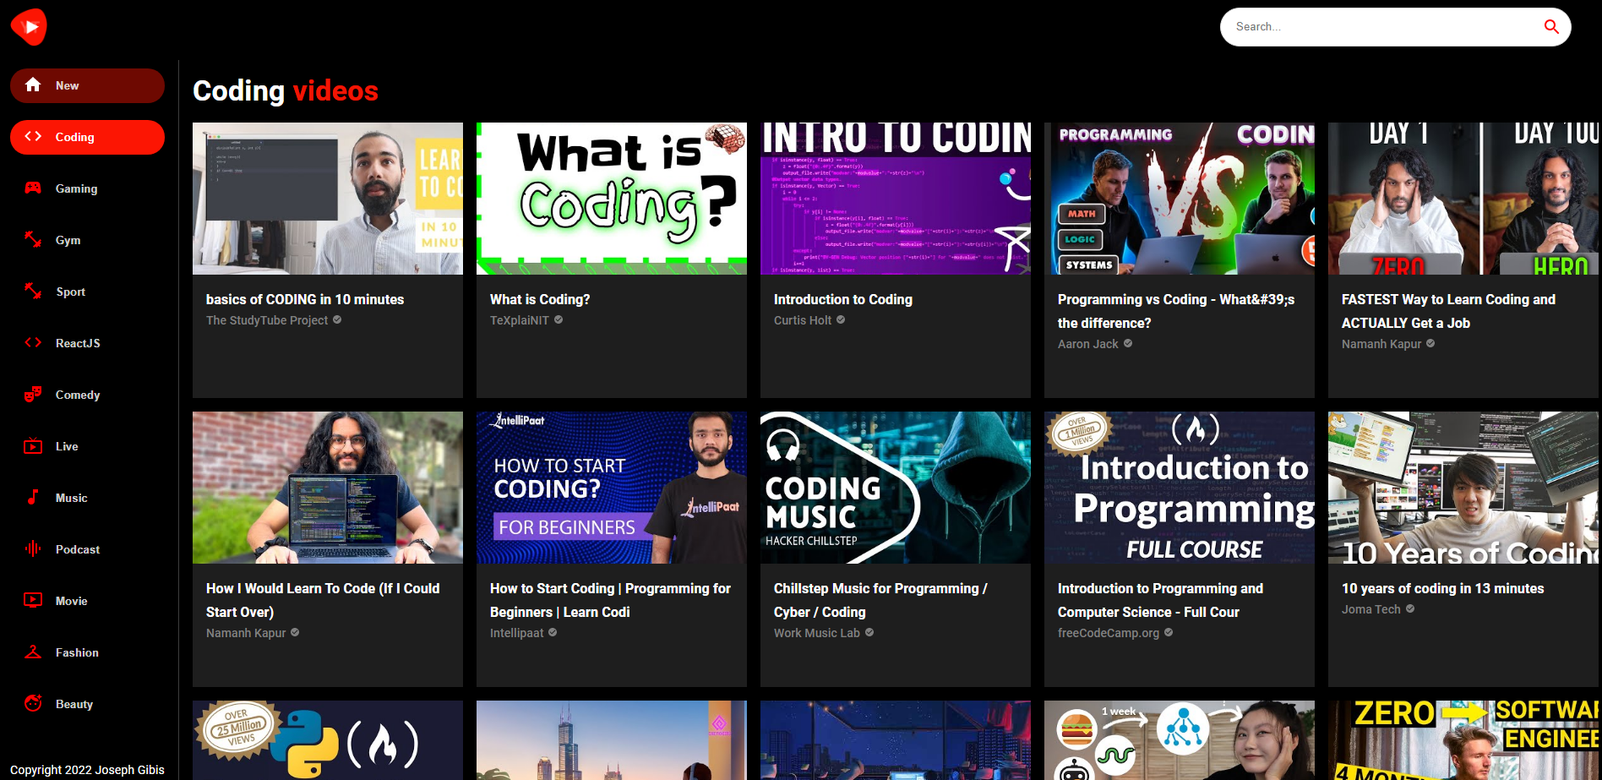Click title 'FASTEST Way to Learn Coding'

(1448, 311)
